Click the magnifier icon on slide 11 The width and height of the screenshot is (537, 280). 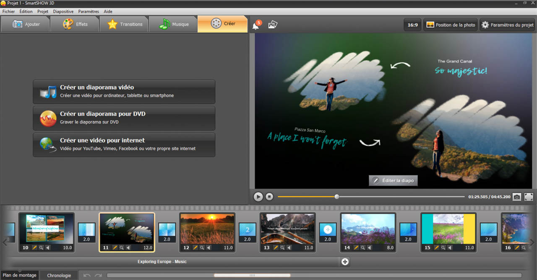click(122, 248)
